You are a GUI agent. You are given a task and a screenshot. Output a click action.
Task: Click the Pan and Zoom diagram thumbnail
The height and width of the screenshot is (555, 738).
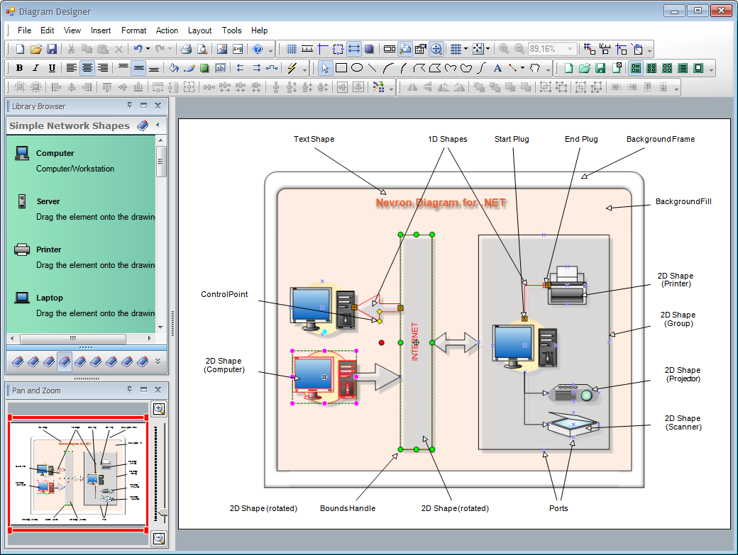[78, 473]
